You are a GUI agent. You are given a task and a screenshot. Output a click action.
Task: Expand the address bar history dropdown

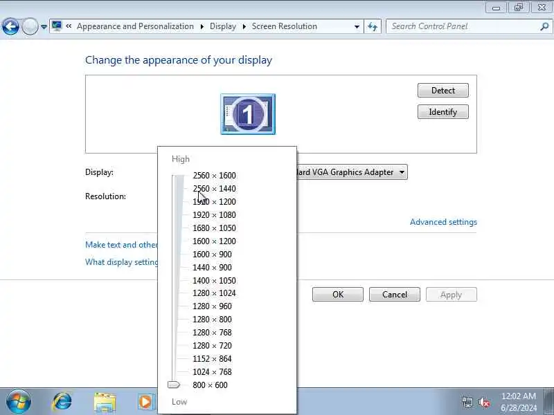point(357,26)
